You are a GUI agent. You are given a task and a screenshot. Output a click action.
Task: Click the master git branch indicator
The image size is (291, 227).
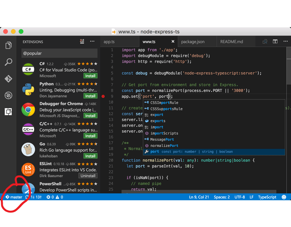point(14,197)
